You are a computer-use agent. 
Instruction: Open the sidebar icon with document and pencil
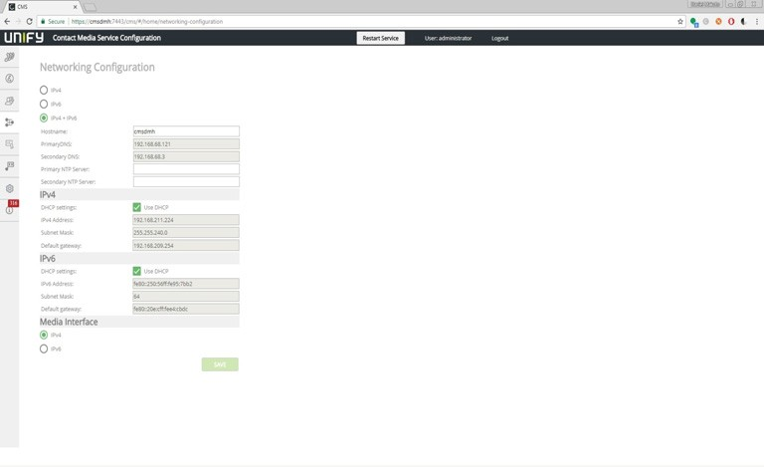coord(9,143)
